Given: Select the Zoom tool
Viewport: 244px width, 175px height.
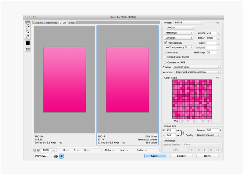Looking at the screenshot, I should point(28,32).
